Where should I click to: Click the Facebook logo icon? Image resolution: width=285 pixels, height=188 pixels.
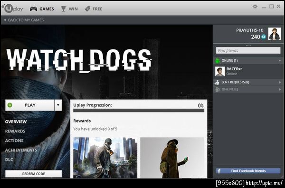[219, 171]
